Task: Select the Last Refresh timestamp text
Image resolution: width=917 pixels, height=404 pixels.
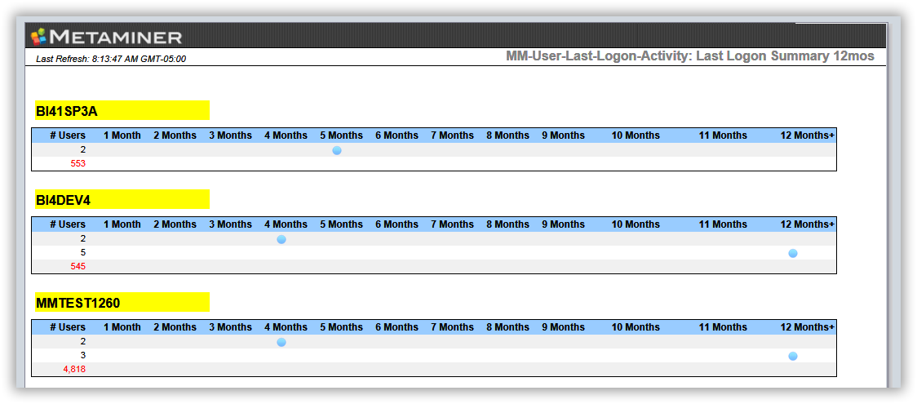Action: point(111,59)
